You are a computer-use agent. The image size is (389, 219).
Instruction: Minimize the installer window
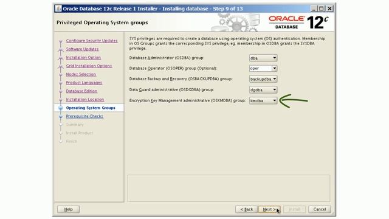314,9
